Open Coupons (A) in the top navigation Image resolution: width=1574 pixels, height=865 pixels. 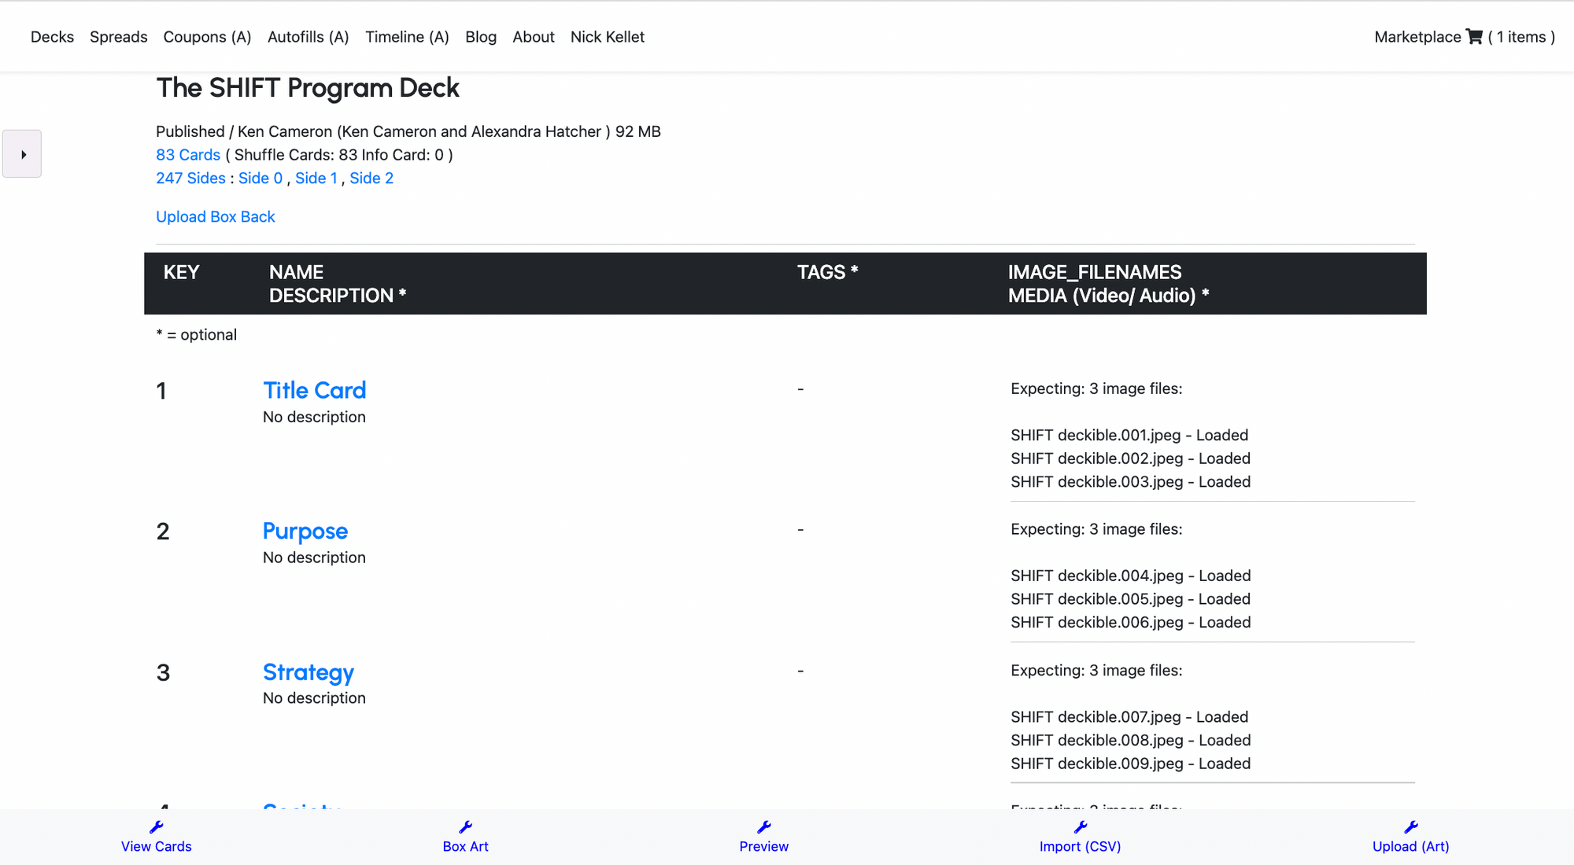point(207,37)
